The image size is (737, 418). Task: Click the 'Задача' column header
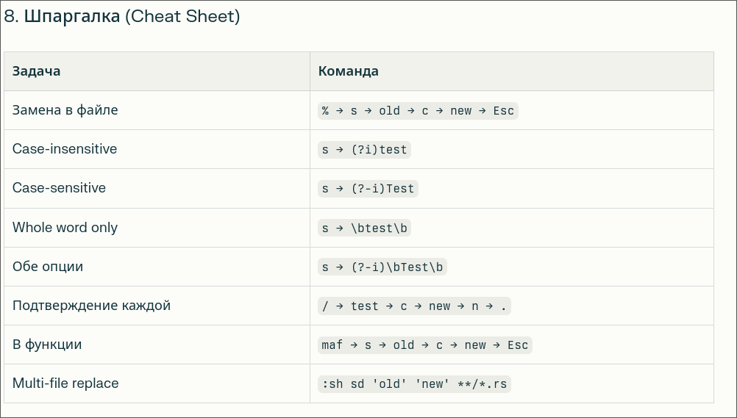(x=36, y=71)
